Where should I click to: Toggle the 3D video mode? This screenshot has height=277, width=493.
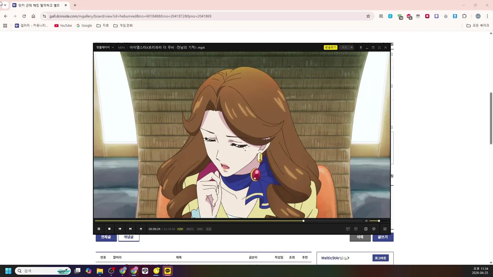pyautogui.click(x=355, y=229)
